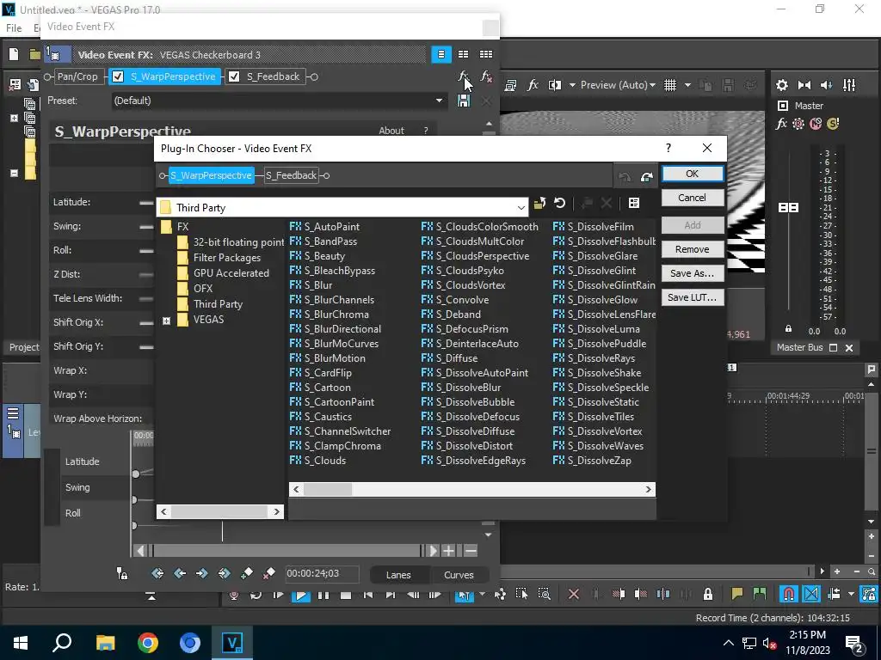The height and width of the screenshot is (660, 881).
Task: Click Save As... button
Action: (693, 273)
